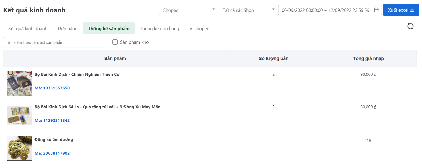Open the Shopee platform dropdown
This screenshot has height=168, width=422.
coord(188,10)
